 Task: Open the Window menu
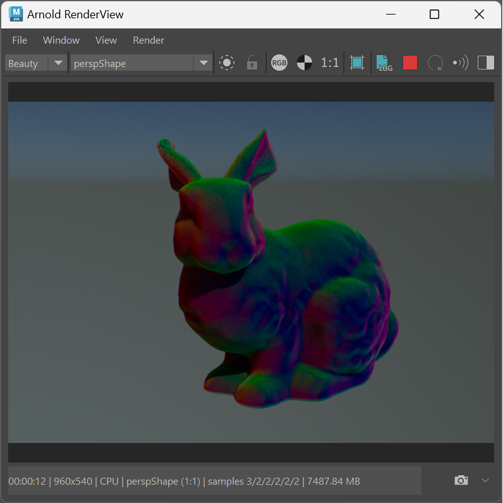(x=61, y=40)
